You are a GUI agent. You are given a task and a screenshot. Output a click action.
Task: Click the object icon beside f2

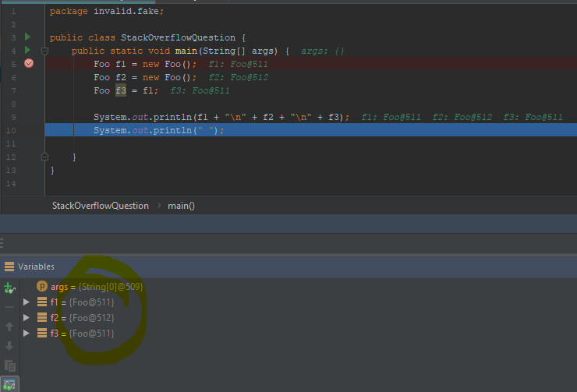pos(42,317)
